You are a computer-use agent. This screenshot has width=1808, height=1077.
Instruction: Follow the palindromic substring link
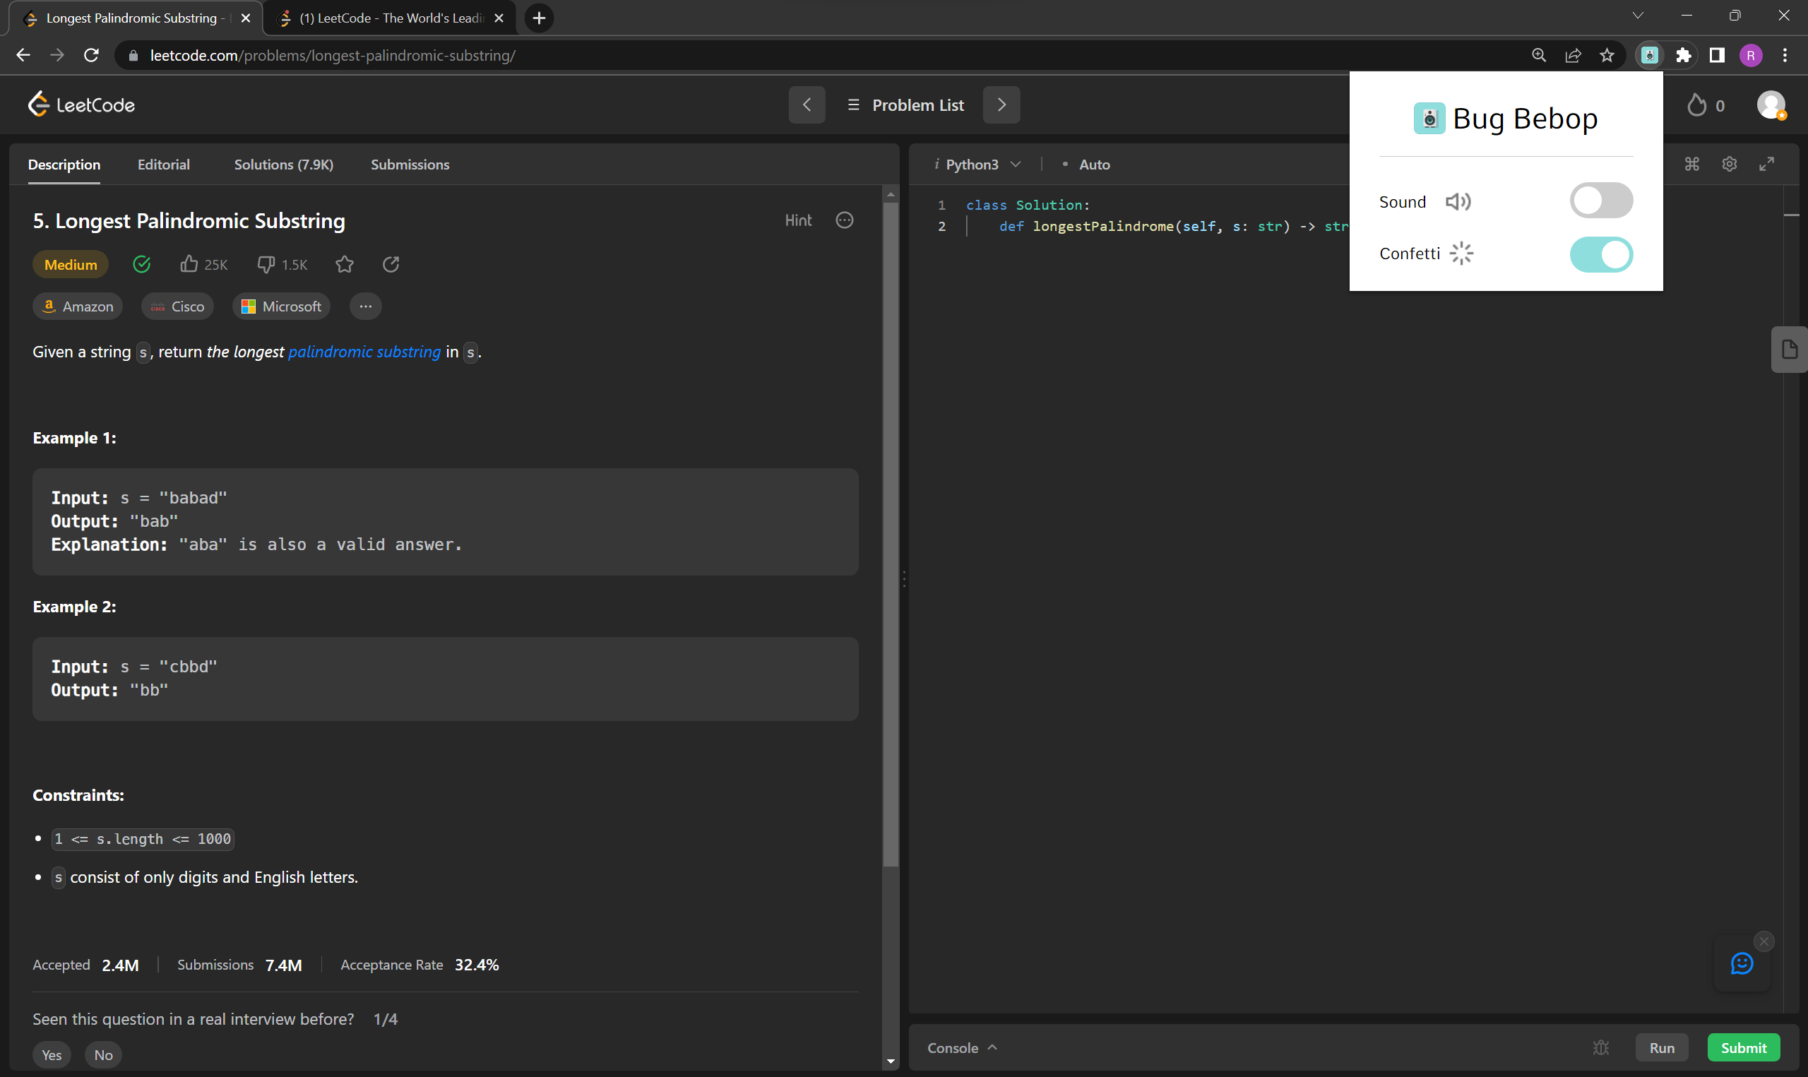click(x=364, y=352)
